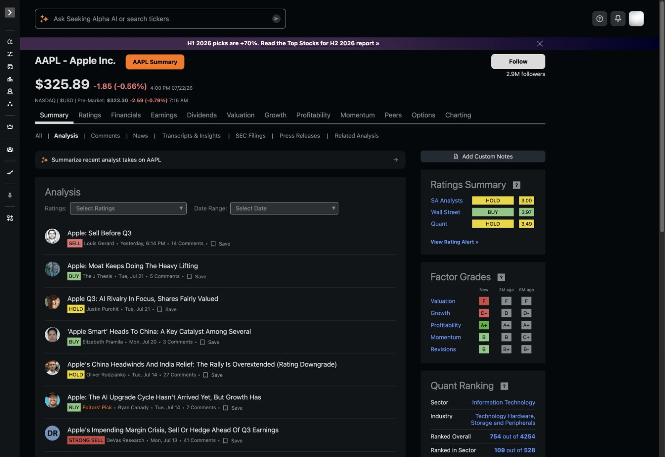
Task: Click the sparkle AI icon in the search bar
Action: pyautogui.click(x=44, y=19)
